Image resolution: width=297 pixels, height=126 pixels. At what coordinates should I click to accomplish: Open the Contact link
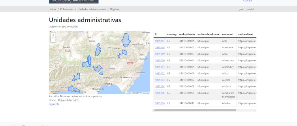coord(247,1)
